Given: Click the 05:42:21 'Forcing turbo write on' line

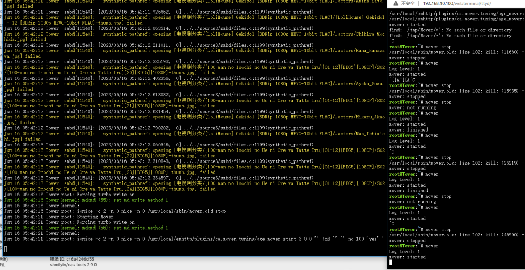Looking at the screenshot, I should tap(69, 222).
